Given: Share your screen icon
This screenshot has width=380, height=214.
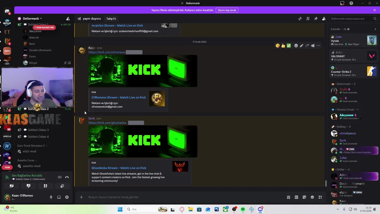Looking at the screenshot, I should (28, 186).
